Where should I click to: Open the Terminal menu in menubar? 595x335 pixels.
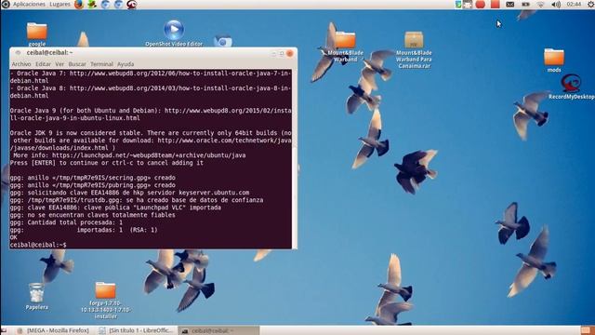101,64
